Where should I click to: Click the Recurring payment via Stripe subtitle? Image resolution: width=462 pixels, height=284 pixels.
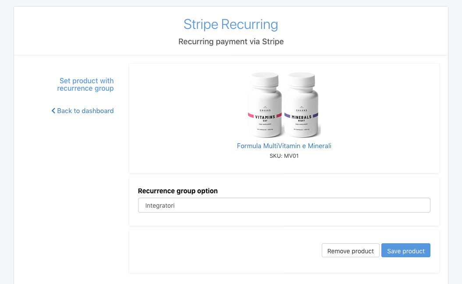click(x=231, y=42)
